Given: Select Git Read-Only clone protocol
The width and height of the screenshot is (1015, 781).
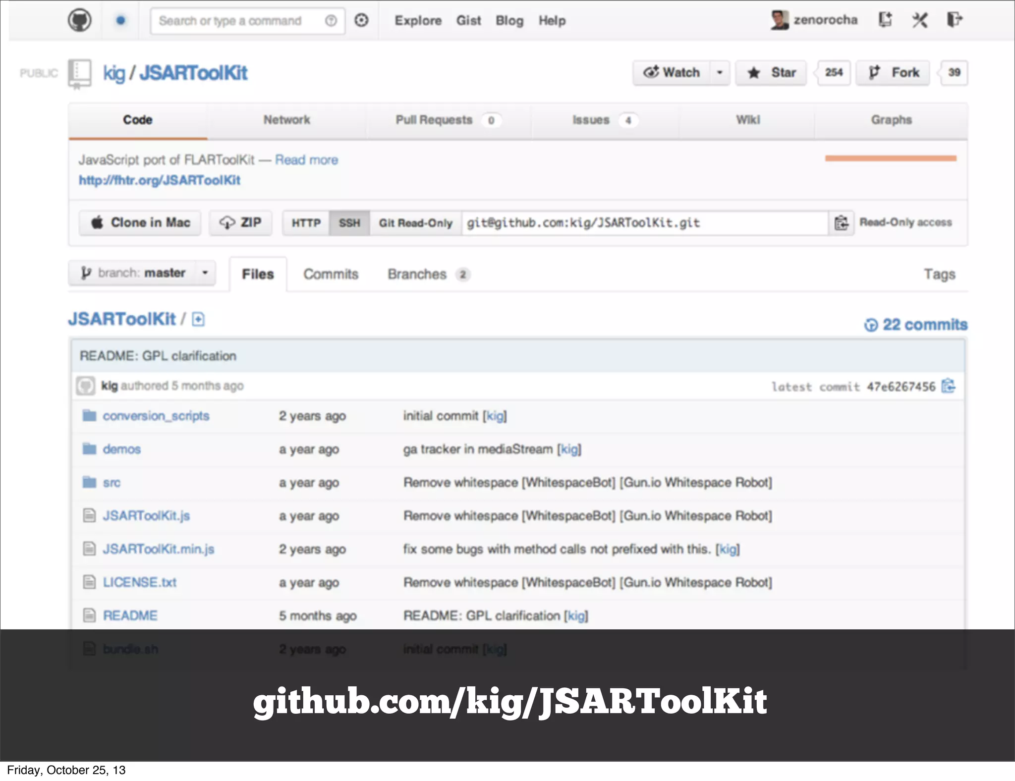Looking at the screenshot, I should [x=416, y=223].
